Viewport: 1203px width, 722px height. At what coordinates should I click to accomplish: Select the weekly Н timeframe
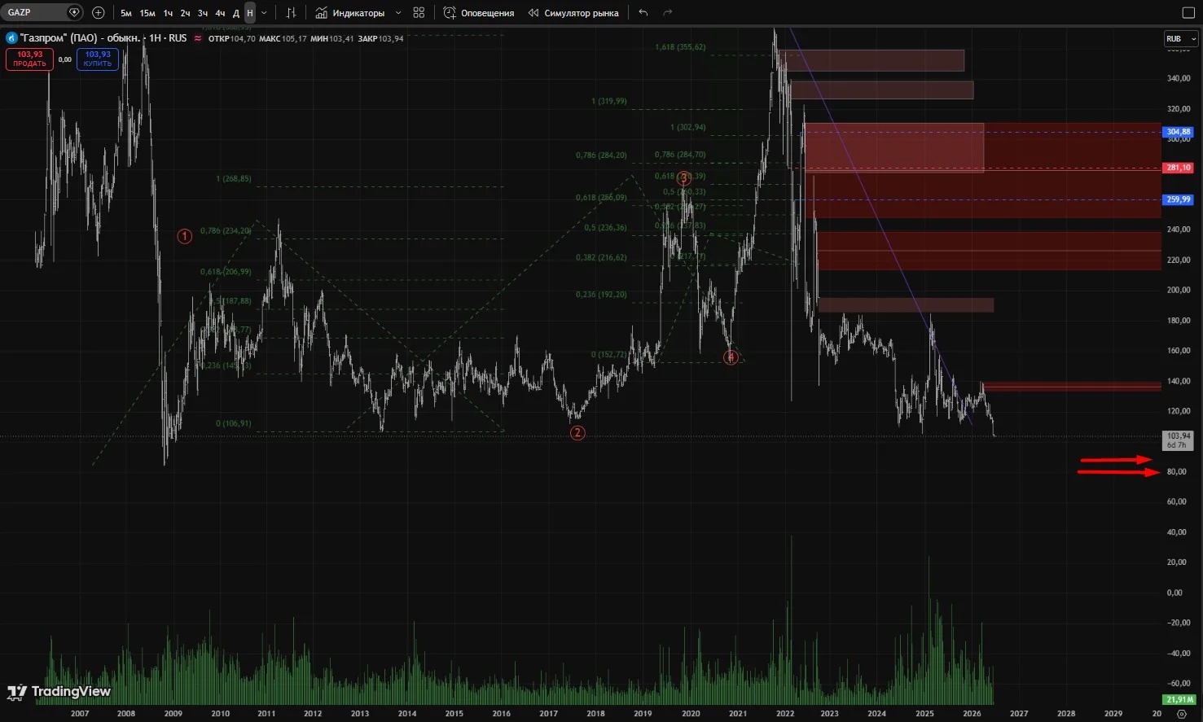[x=250, y=13]
